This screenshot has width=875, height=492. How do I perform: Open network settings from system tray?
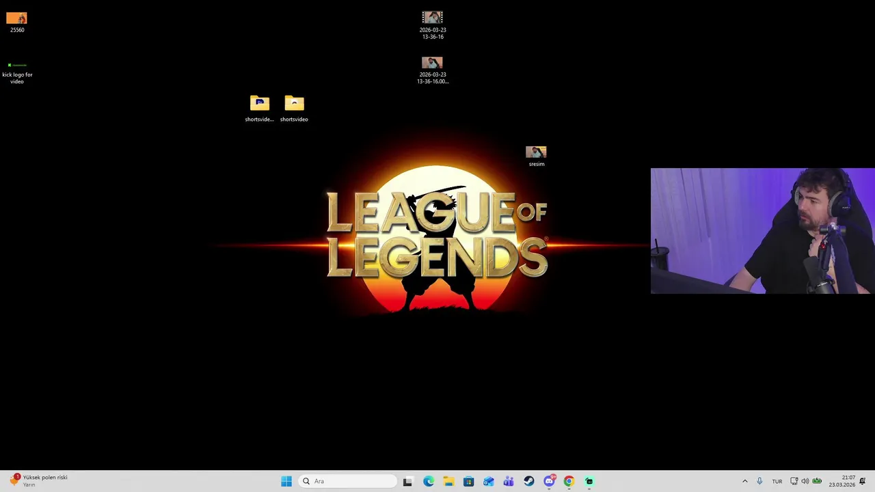794,481
